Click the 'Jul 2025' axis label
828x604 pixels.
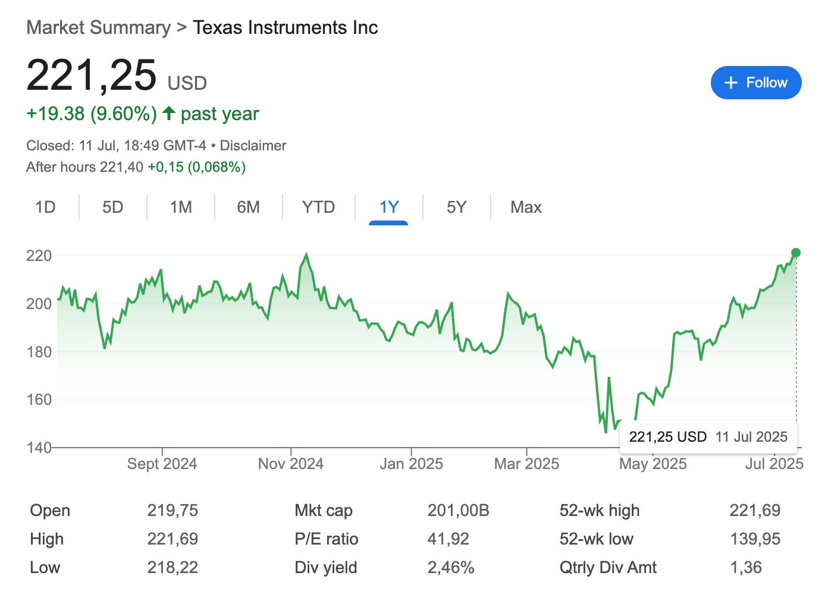774,464
